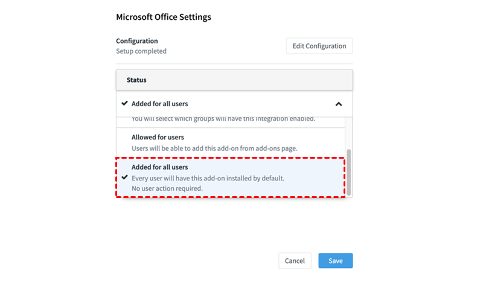Click the "Allowed for users" bold title
This screenshot has width=483, height=283.
(158, 138)
